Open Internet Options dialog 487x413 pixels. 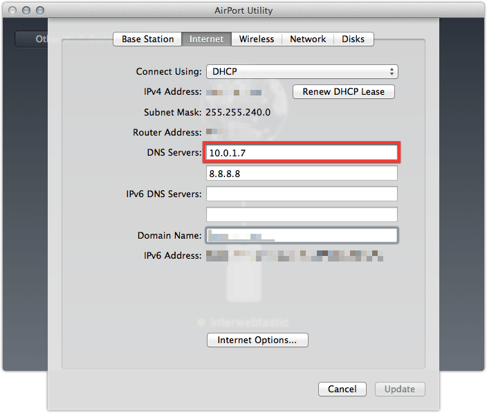pyautogui.click(x=257, y=340)
